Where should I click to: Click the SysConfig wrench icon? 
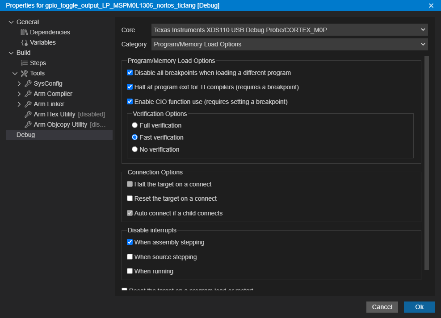click(28, 83)
